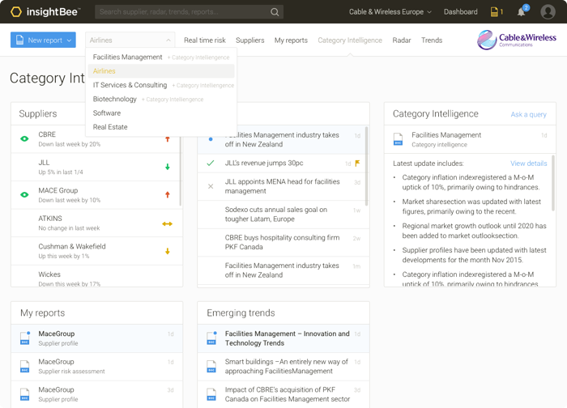Open JLL appoints MENA head news text
567x408 pixels.
pyautogui.click(x=282, y=186)
